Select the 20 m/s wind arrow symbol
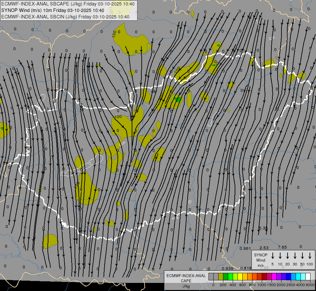The width and height of the screenshot is (316, 291). (x=288, y=256)
